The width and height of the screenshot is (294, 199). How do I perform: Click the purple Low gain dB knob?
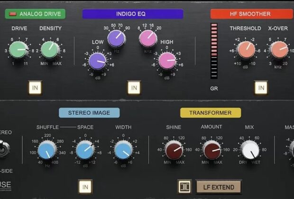coord(97,60)
